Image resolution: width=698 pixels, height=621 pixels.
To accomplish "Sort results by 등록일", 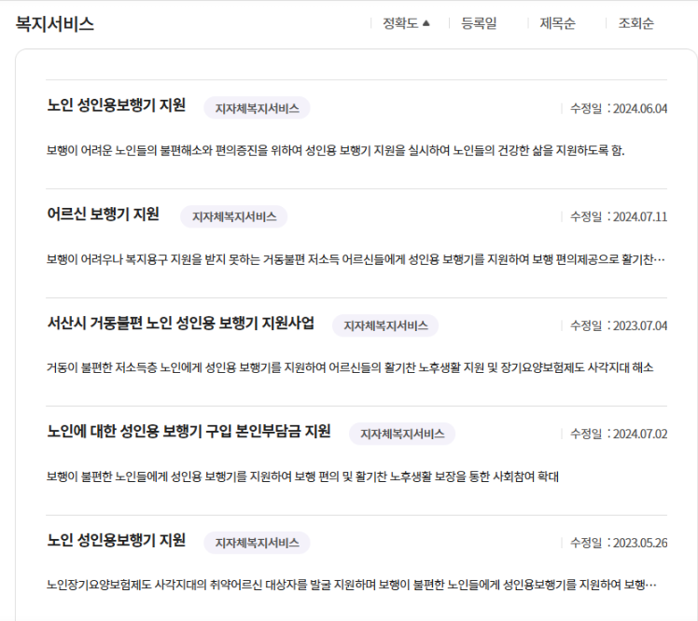I will 479,24.
